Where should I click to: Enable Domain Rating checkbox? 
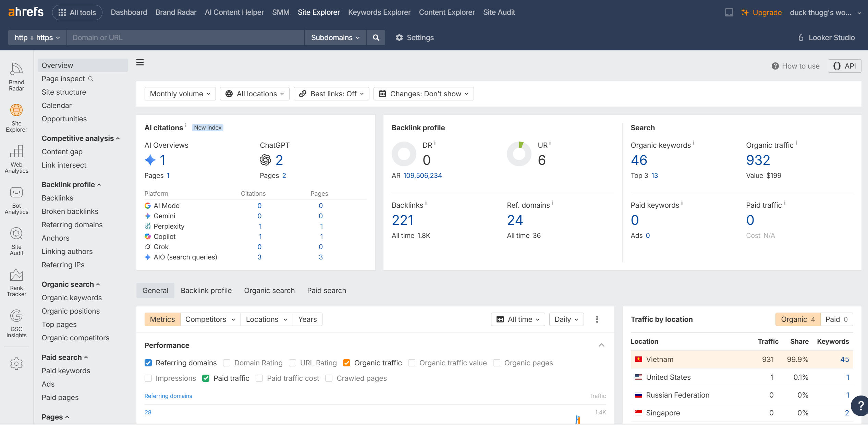click(227, 363)
